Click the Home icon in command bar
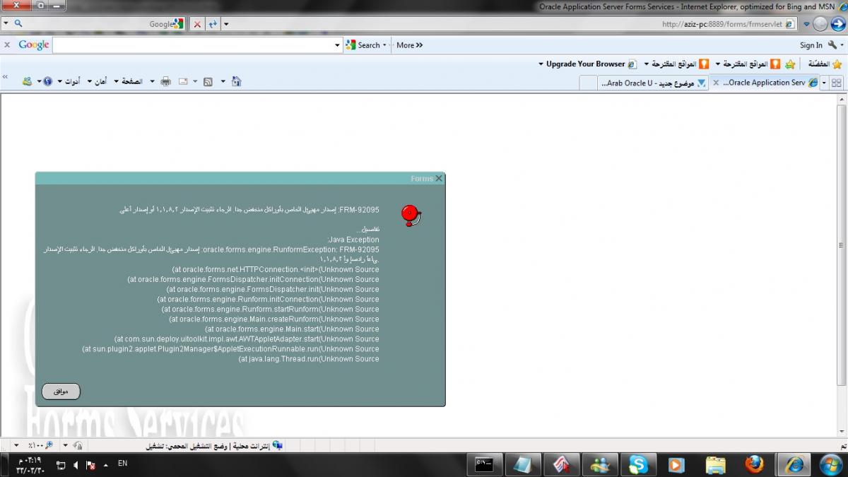The width and height of the screenshot is (848, 477). 237,81
